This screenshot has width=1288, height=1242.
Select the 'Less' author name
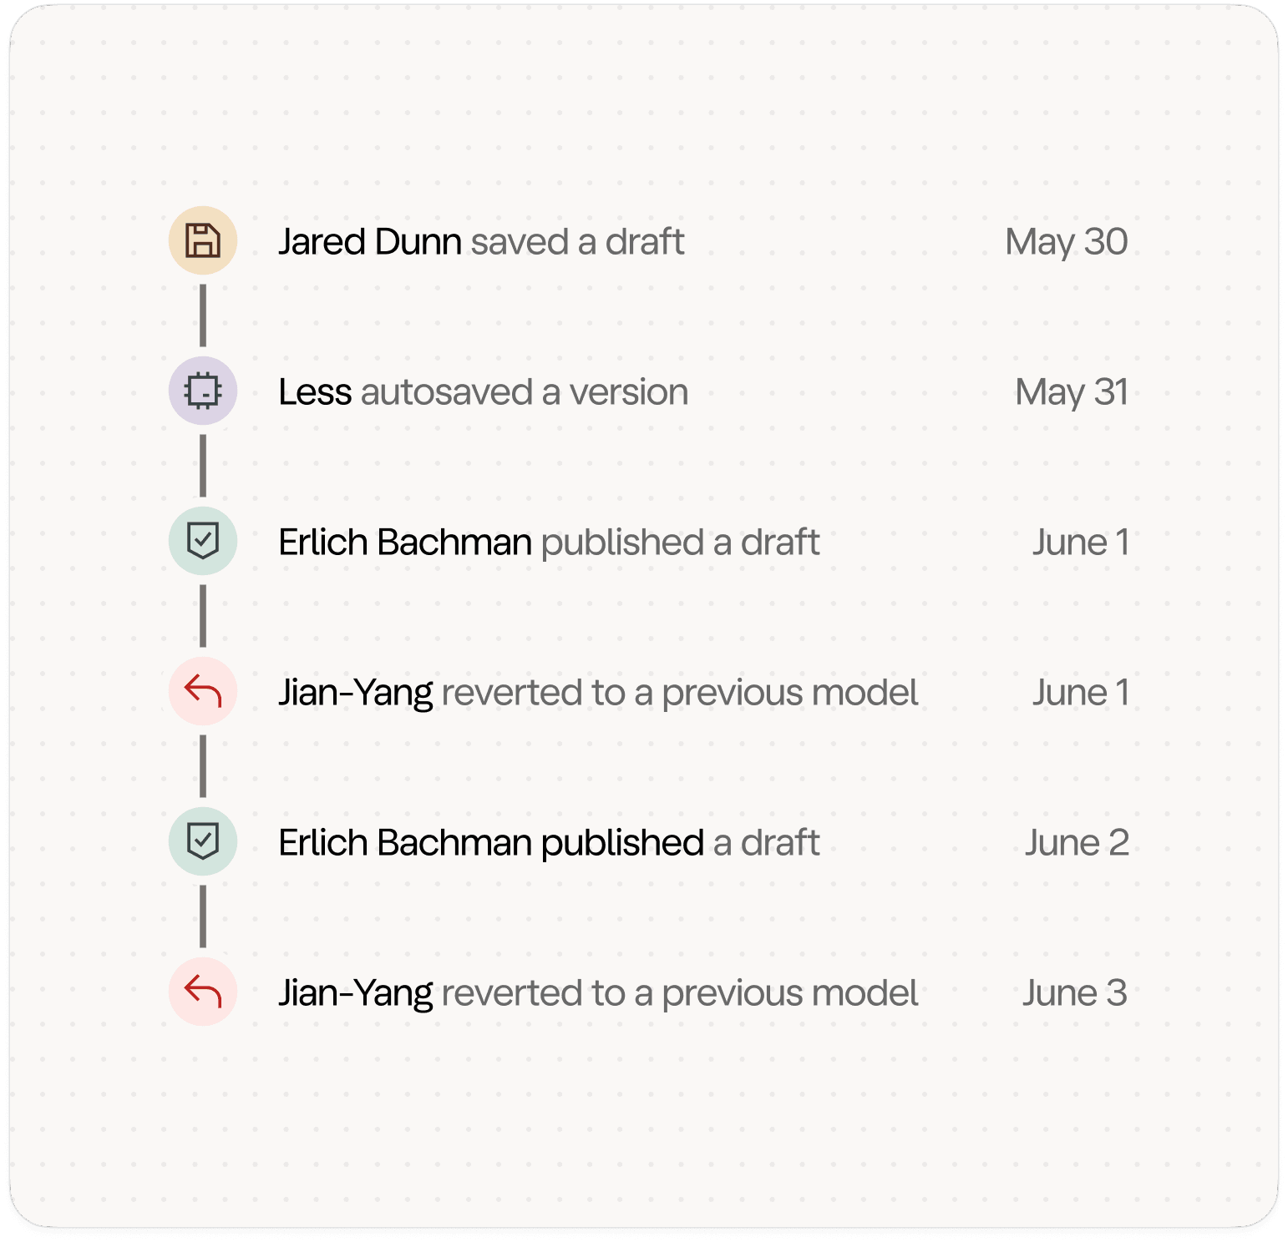[315, 392]
